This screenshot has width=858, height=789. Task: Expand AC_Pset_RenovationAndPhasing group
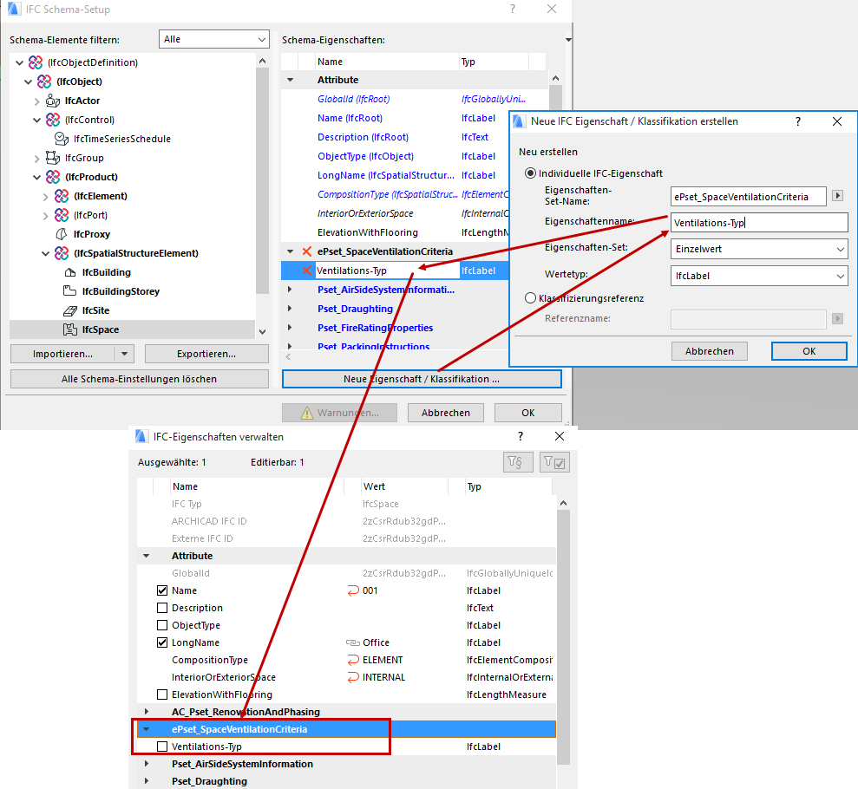[146, 712]
